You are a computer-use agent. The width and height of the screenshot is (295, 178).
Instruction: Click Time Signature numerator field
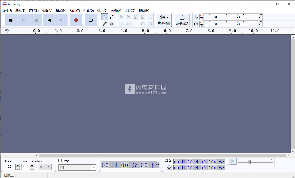point(26,167)
